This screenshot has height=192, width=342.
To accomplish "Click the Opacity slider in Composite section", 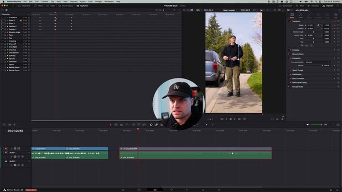I will tap(314, 66).
